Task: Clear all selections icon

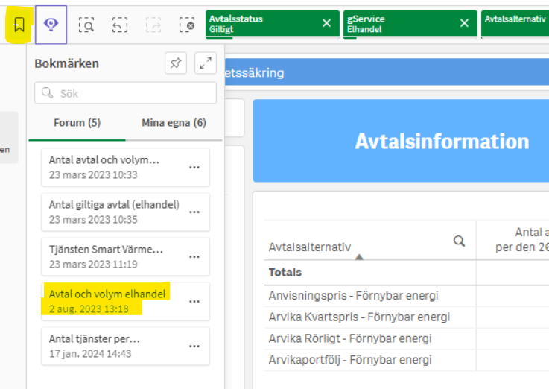Action: tap(187, 25)
